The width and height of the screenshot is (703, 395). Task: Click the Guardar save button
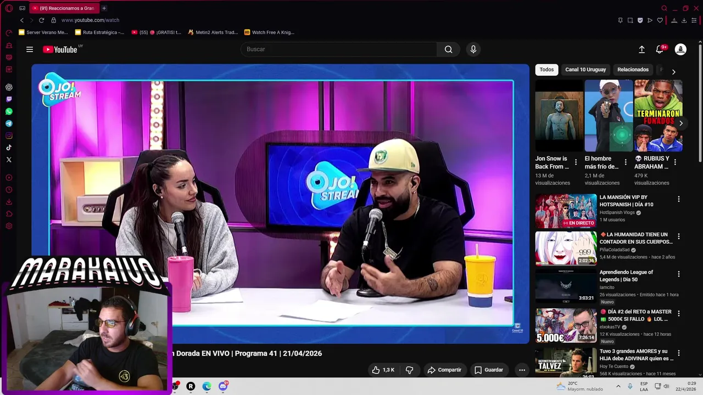coord(489,370)
